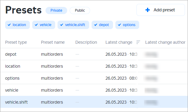Click the sort icon next to Latest change
The height and width of the screenshot is (112, 188).
pos(138,42)
